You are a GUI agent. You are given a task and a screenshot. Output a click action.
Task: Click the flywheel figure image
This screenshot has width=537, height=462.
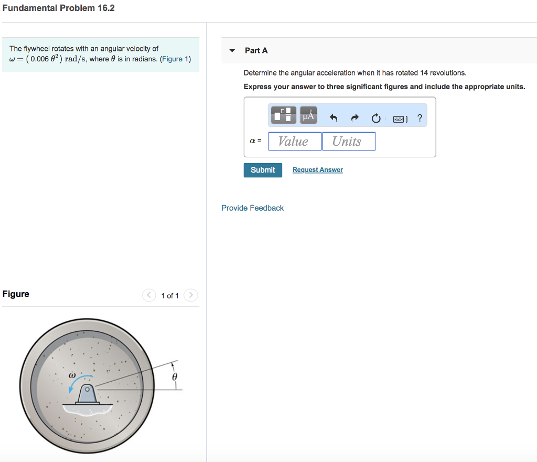coord(100,386)
